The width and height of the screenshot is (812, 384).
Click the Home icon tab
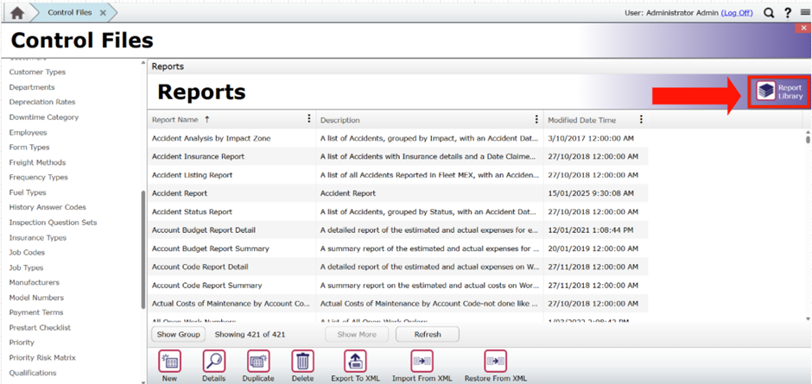tap(16, 13)
